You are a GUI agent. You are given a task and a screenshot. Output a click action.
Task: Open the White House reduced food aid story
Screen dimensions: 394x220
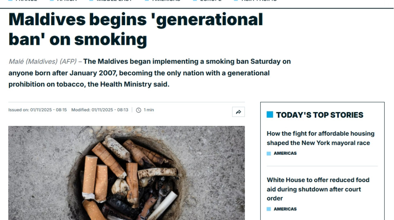318,189
